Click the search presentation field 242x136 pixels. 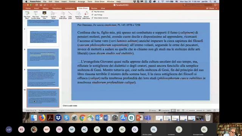pyautogui.click(x=197, y=5)
